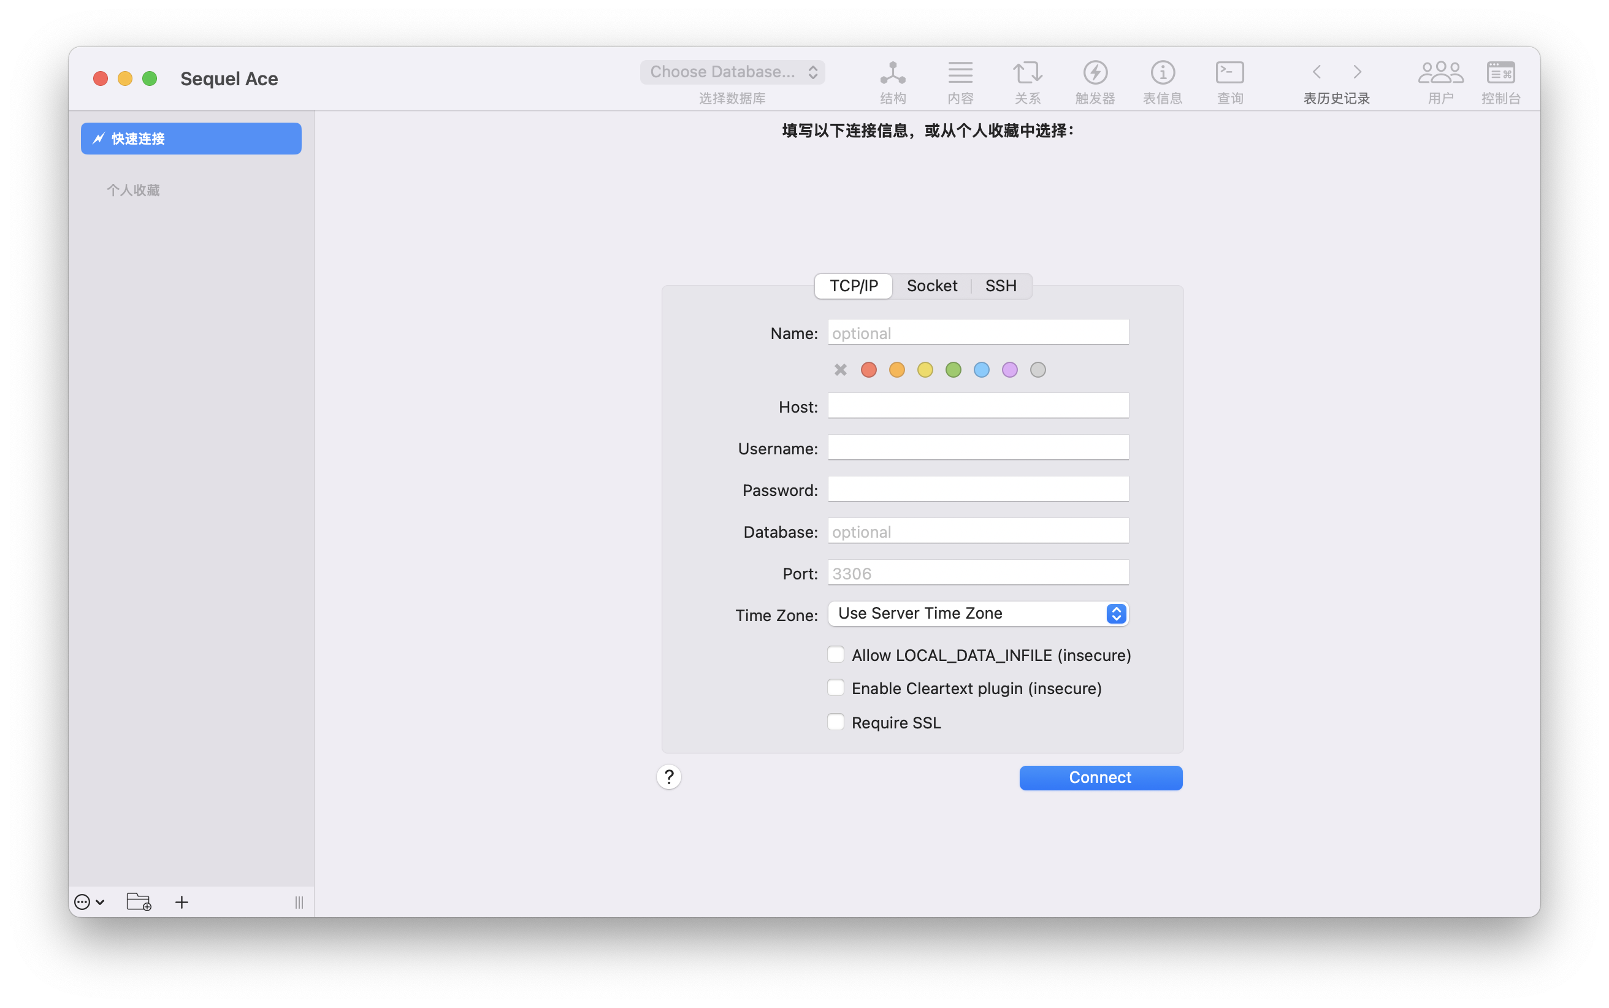Open the Users (用户) management icon
This screenshot has width=1609, height=1008.
[1440, 73]
